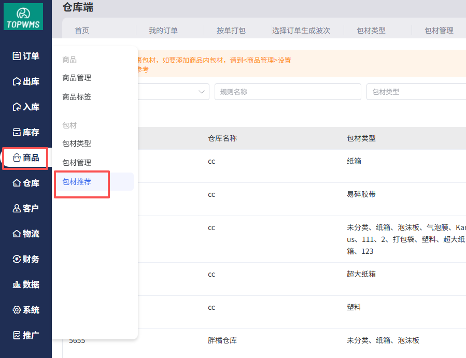Open the 库存 inventory sidebar icon
466x358 pixels.
click(17, 132)
